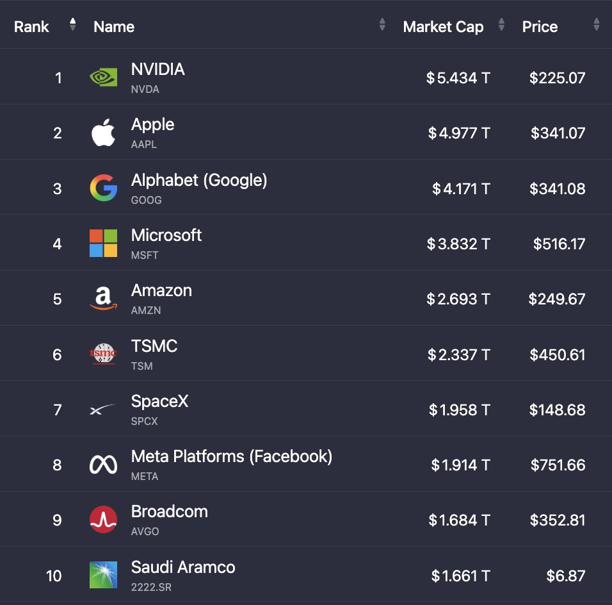Image resolution: width=612 pixels, height=605 pixels.
Task: Open the SpaceX company link
Action: [159, 402]
